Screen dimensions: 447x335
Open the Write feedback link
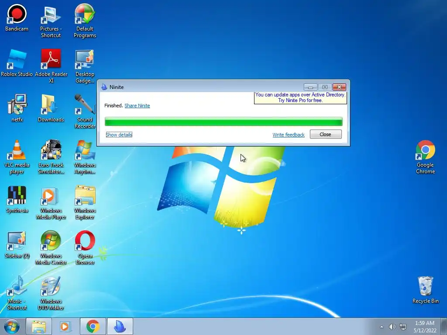289,135
